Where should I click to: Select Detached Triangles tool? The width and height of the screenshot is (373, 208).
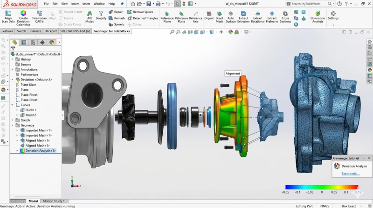coord(143,18)
